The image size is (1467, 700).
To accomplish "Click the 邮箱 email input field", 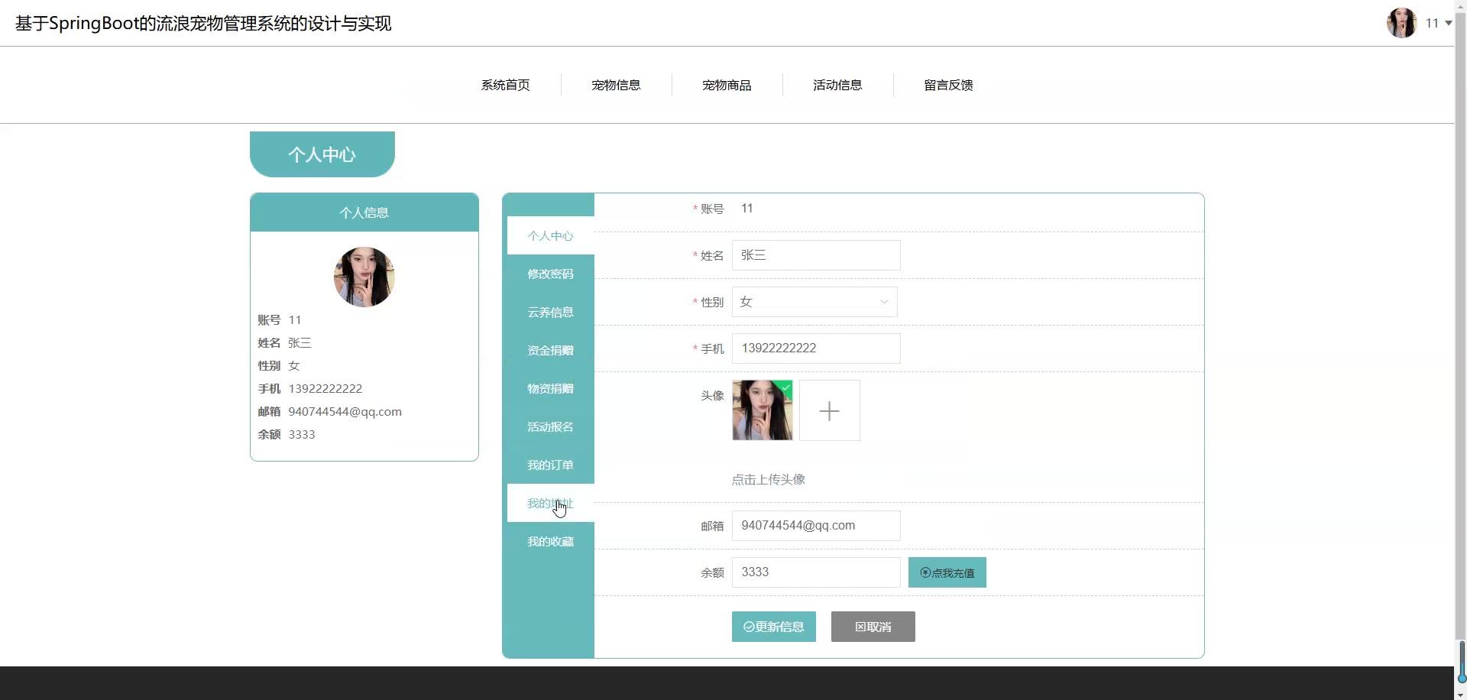I will (815, 526).
